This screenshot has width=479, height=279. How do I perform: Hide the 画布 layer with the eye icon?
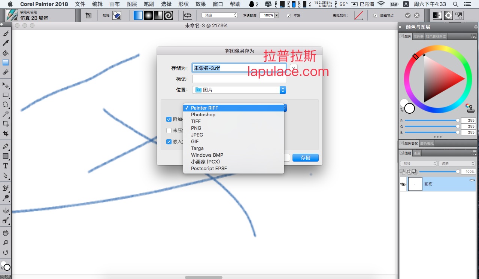(x=403, y=184)
